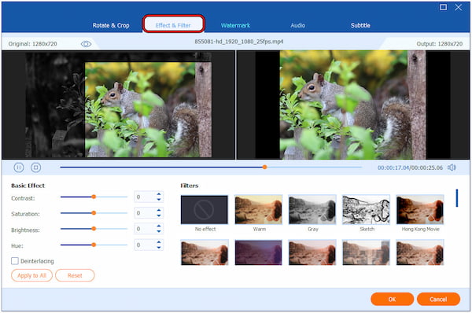472x313 pixels.
Task: Switch to the Subtitle tab
Action: (x=360, y=25)
